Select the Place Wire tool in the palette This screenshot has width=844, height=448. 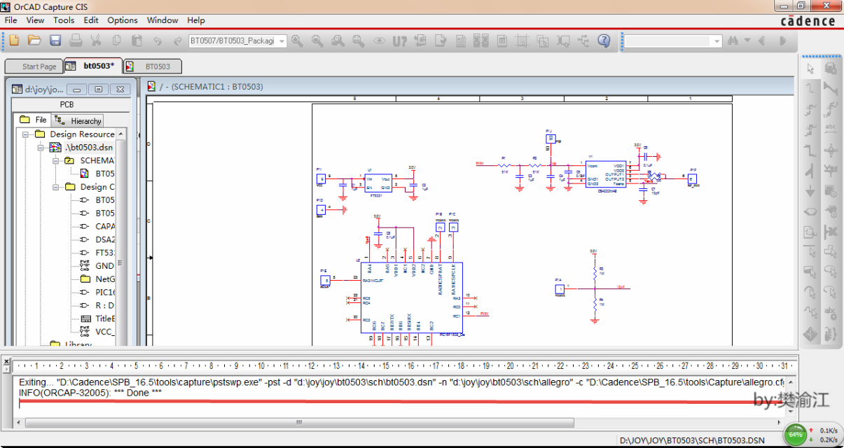[x=810, y=89]
